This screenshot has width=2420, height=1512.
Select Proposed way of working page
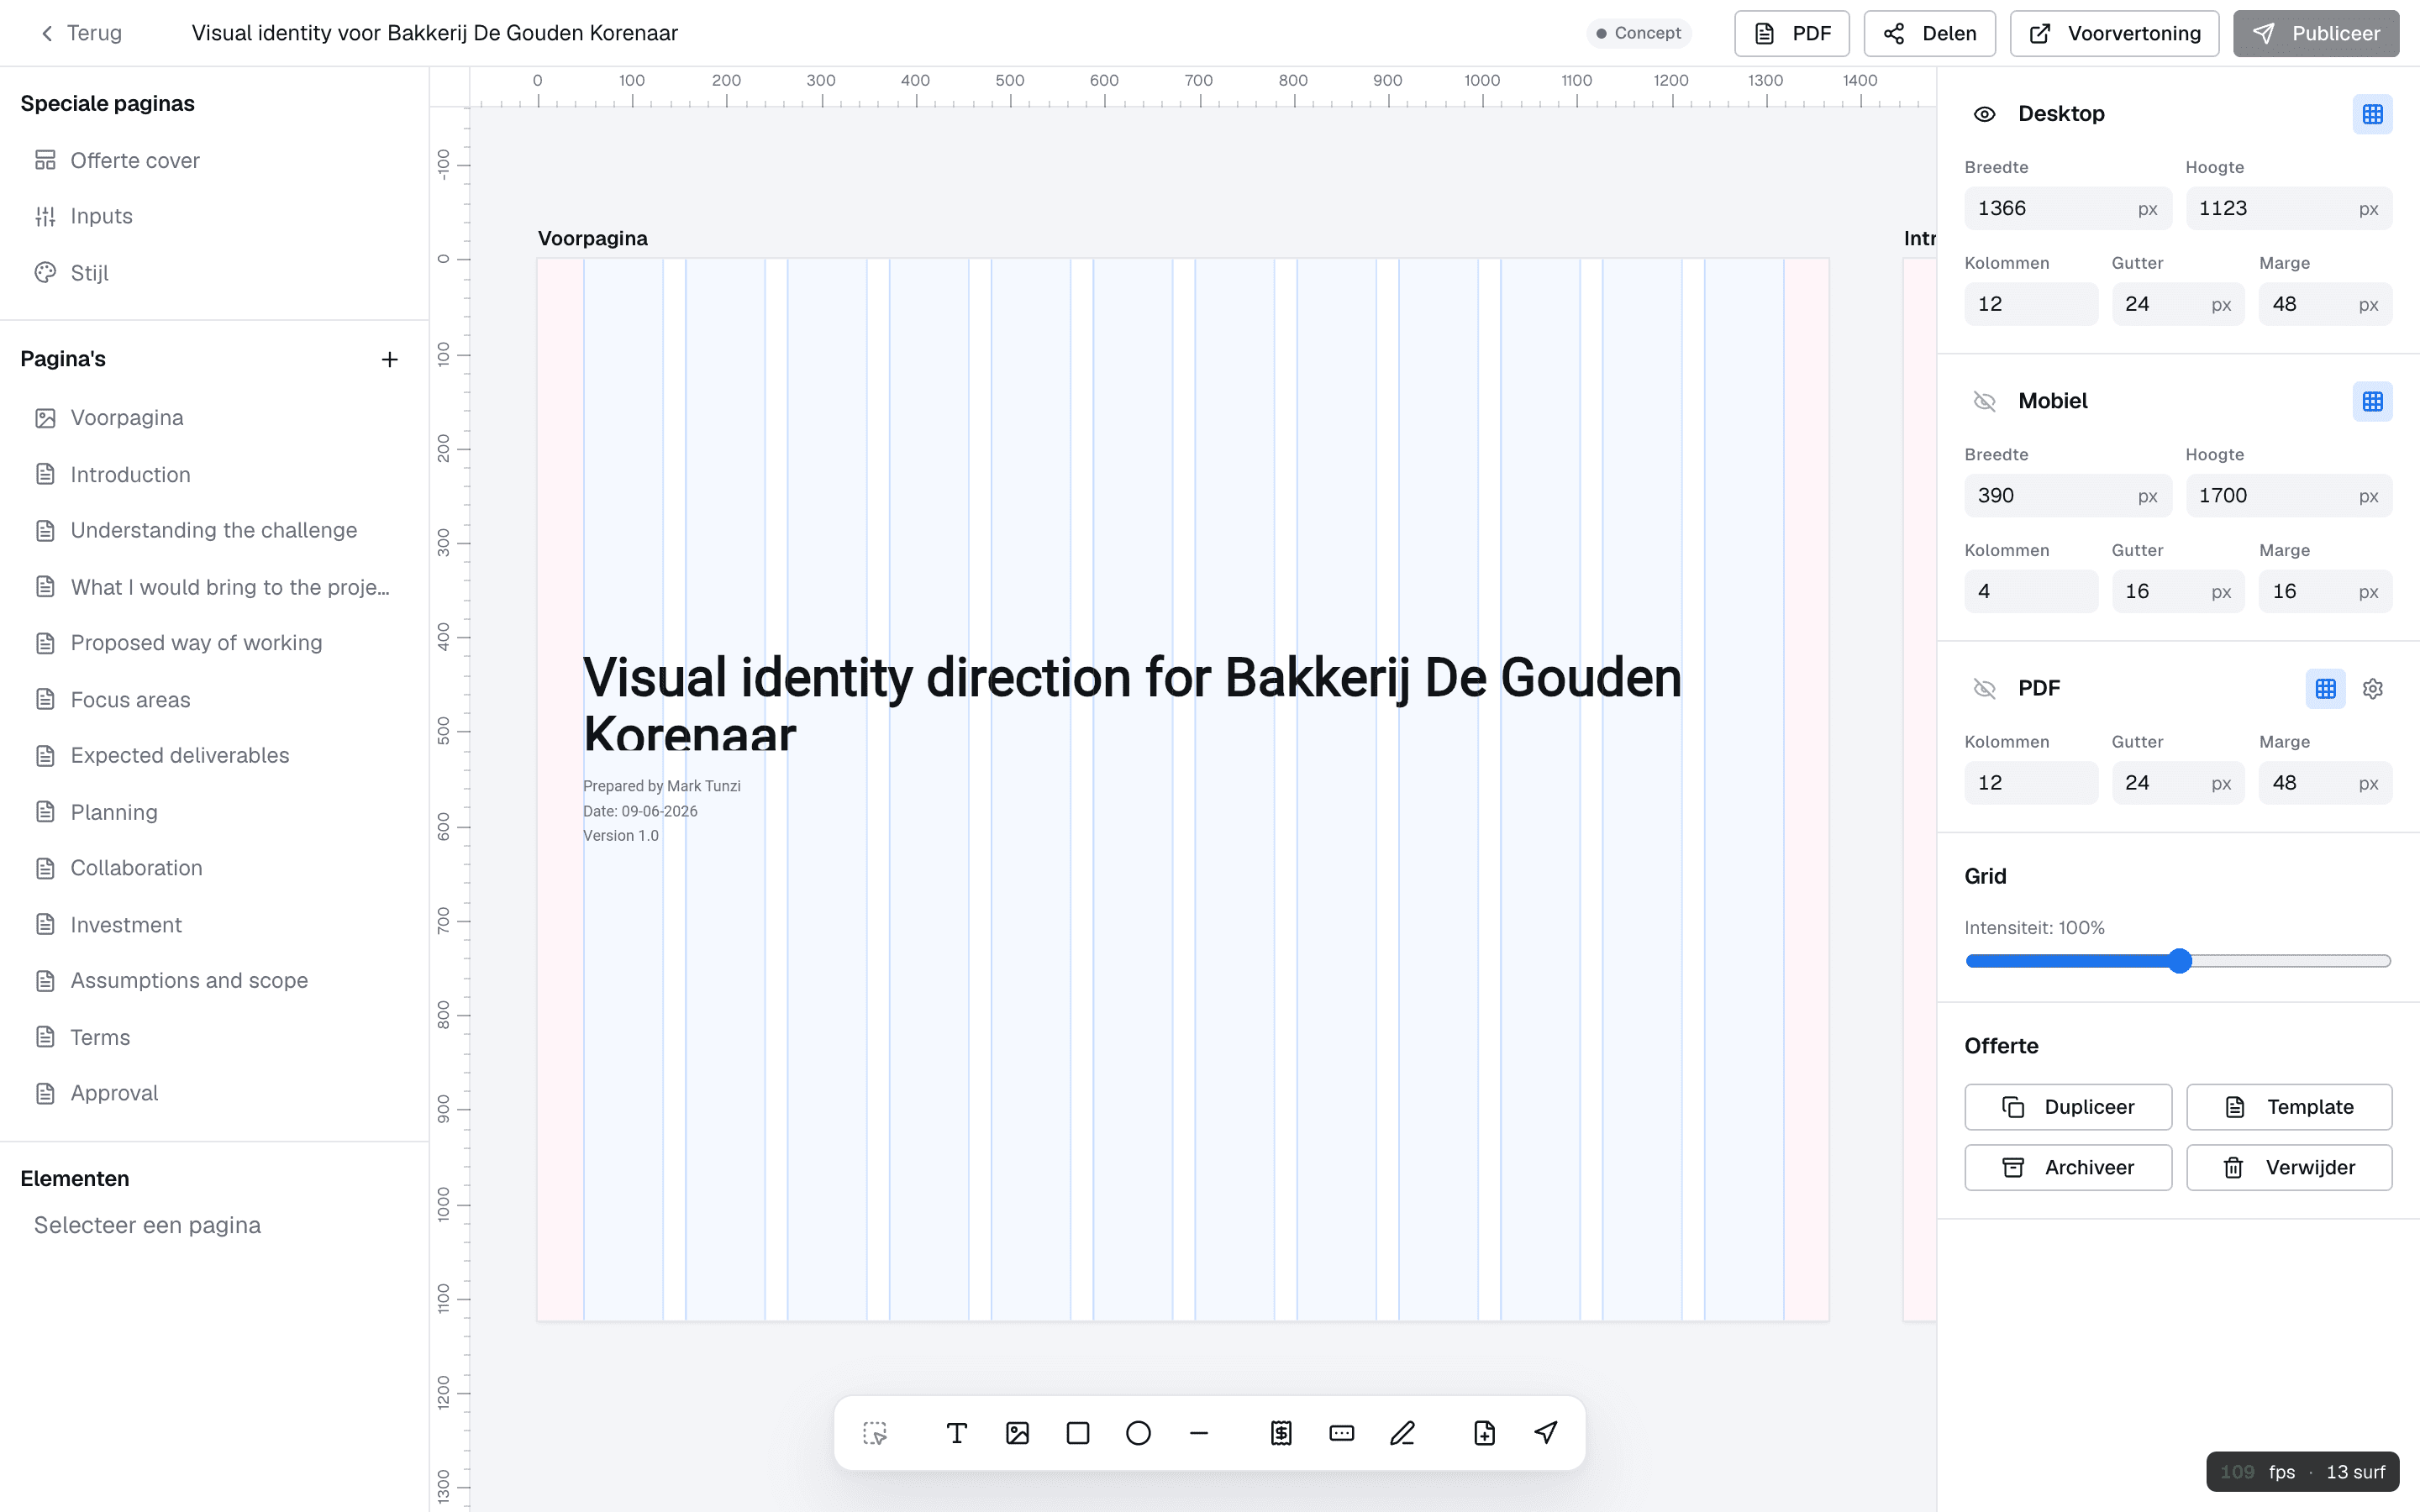tap(214, 643)
